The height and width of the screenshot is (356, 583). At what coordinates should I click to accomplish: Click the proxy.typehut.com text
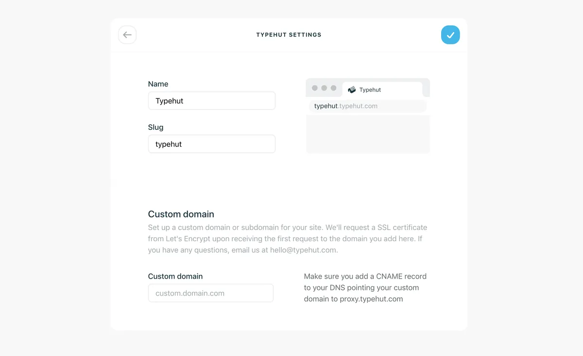[371, 299]
